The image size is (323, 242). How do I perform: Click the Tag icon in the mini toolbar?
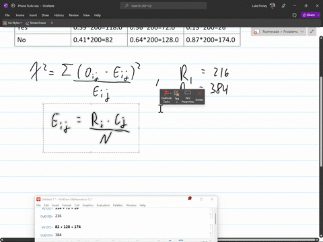pos(176,93)
